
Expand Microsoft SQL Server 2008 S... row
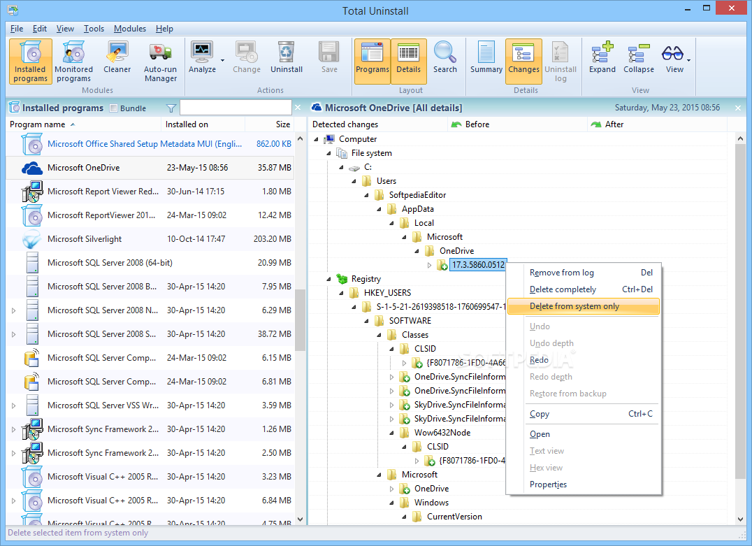pyautogui.click(x=13, y=334)
